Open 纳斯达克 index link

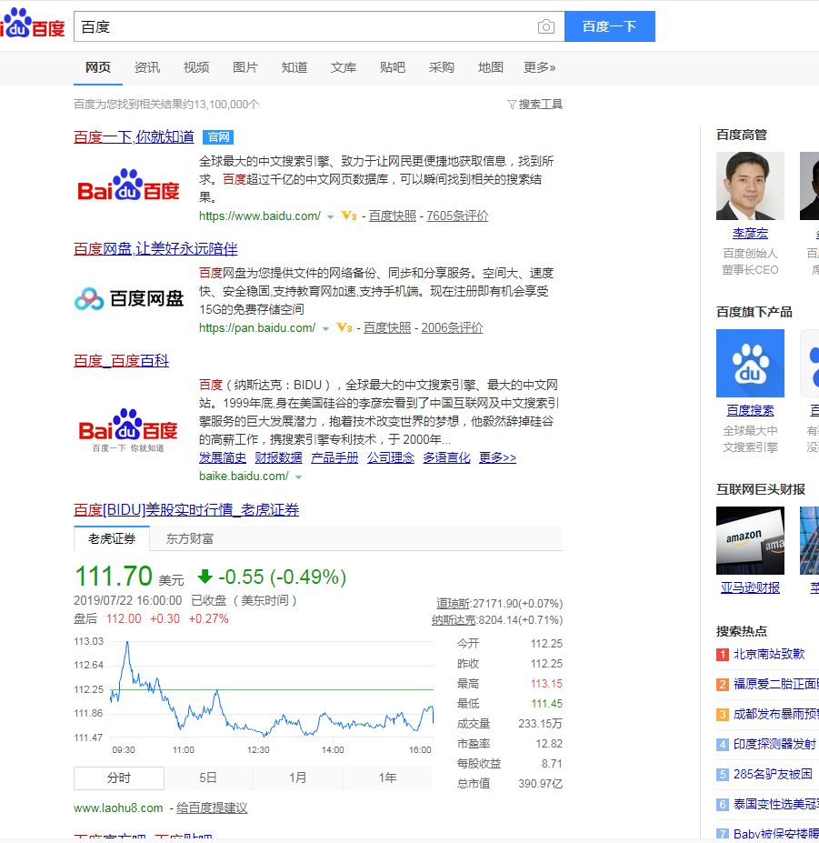click(454, 620)
